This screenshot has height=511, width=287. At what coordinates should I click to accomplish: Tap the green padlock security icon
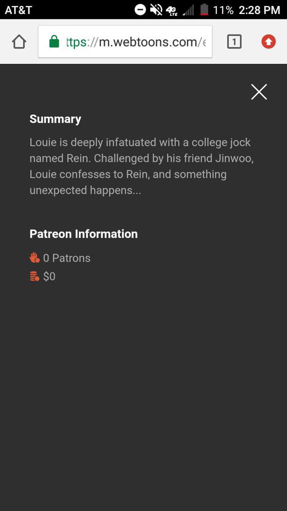(x=54, y=41)
